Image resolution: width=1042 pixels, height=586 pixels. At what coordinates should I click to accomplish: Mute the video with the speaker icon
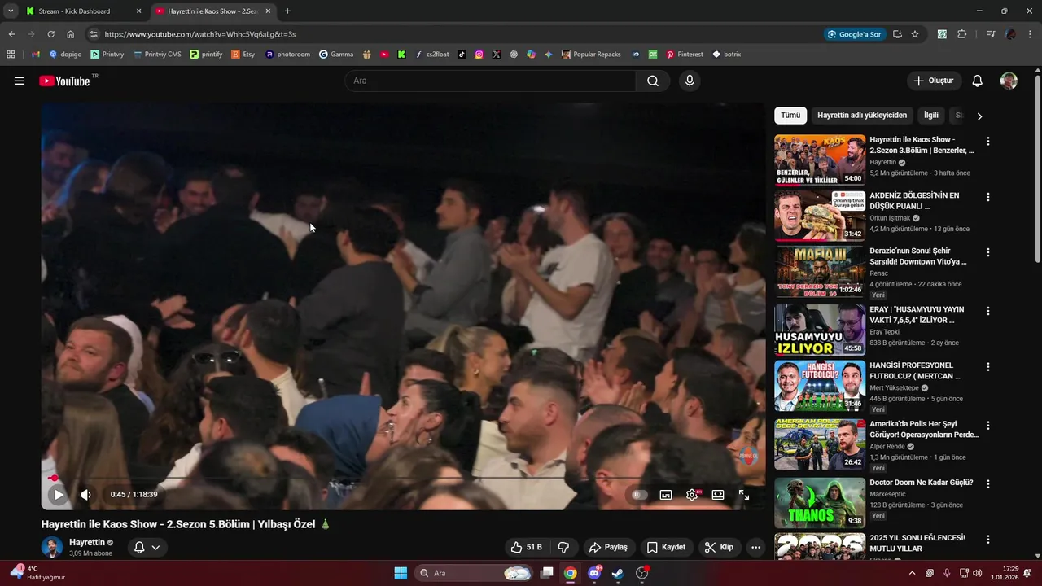coord(85,494)
